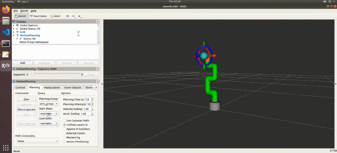
Task: Click the Planning tab
Action: 34,87
